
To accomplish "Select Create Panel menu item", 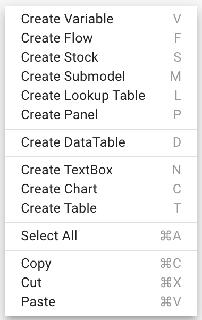I will click(x=101, y=114).
